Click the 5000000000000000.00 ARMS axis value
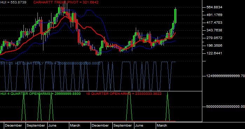 tap(225, 107)
